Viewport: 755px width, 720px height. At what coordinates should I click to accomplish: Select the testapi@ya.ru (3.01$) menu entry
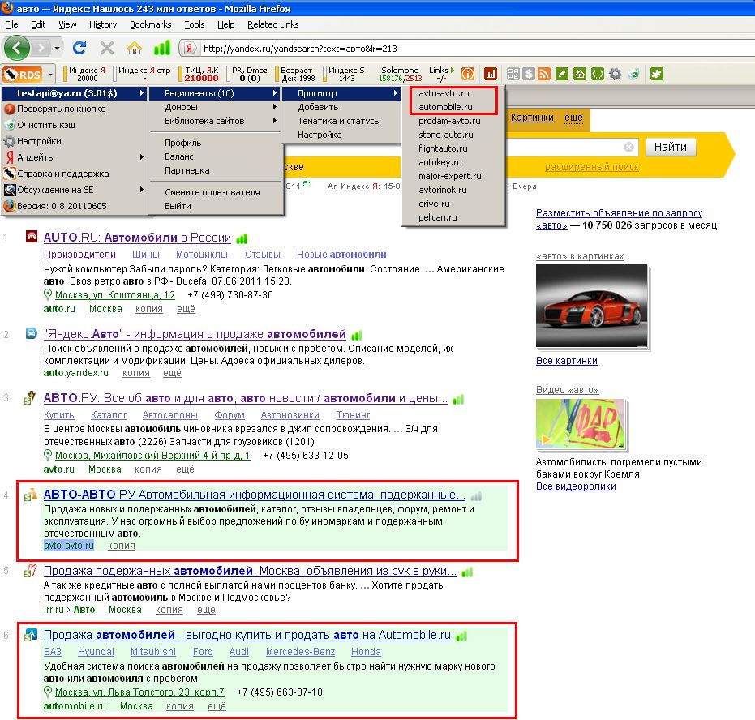coord(74,93)
